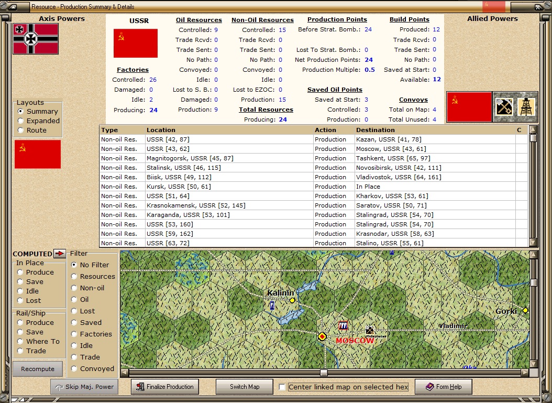
Task: Click the Switch Map button
Action: [x=245, y=387]
